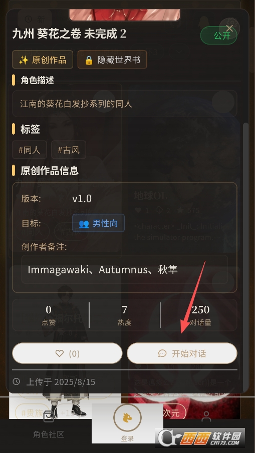The height and width of the screenshot is (453, 255).
Task: Click the character cover image thumbnail at top
Action: coord(125,15)
